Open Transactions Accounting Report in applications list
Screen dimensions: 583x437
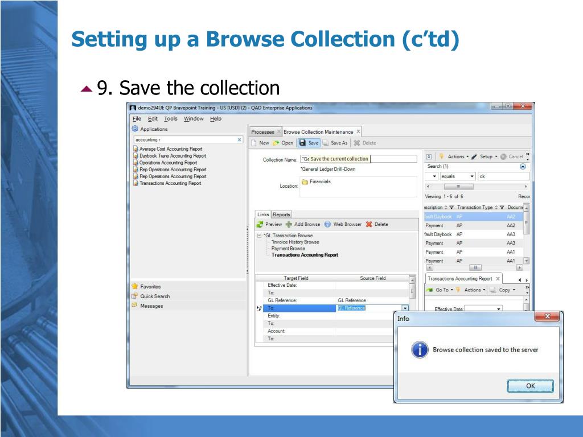tap(170, 183)
